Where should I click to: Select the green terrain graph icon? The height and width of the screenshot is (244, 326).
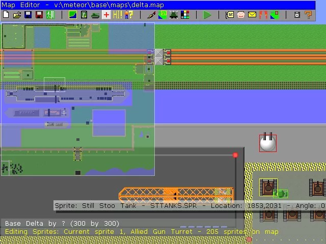pos(73,15)
